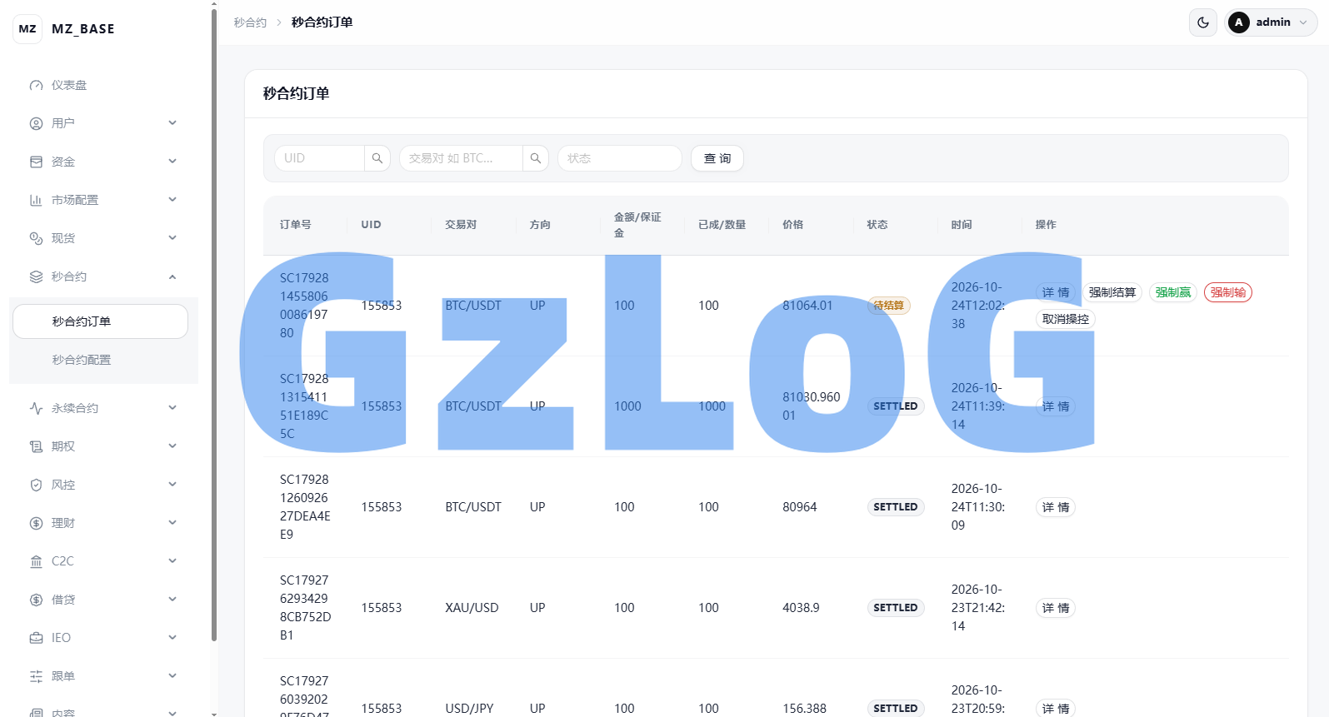This screenshot has width=1329, height=717.
Task: Click the 查询 search button
Action: [717, 158]
